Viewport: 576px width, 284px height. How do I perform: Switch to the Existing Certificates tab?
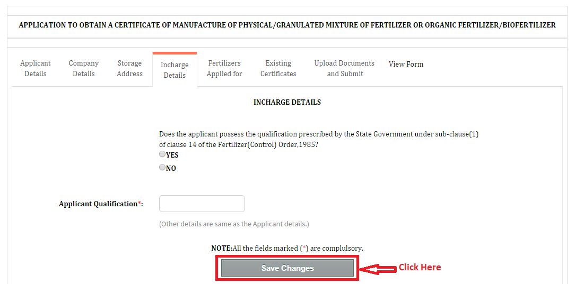[x=278, y=69]
